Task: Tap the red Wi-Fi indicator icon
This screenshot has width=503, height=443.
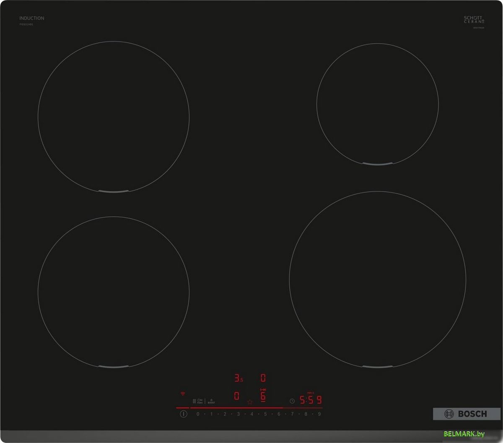Action: pyautogui.click(x=183, y=394)
